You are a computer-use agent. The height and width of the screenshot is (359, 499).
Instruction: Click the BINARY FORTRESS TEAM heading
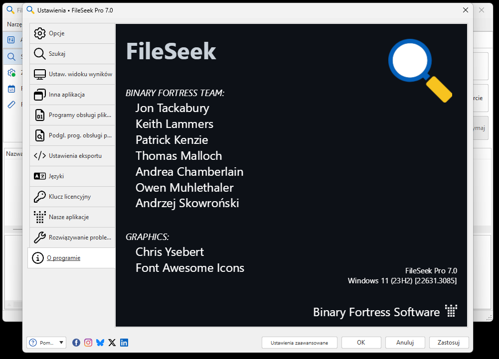point(175,93)
